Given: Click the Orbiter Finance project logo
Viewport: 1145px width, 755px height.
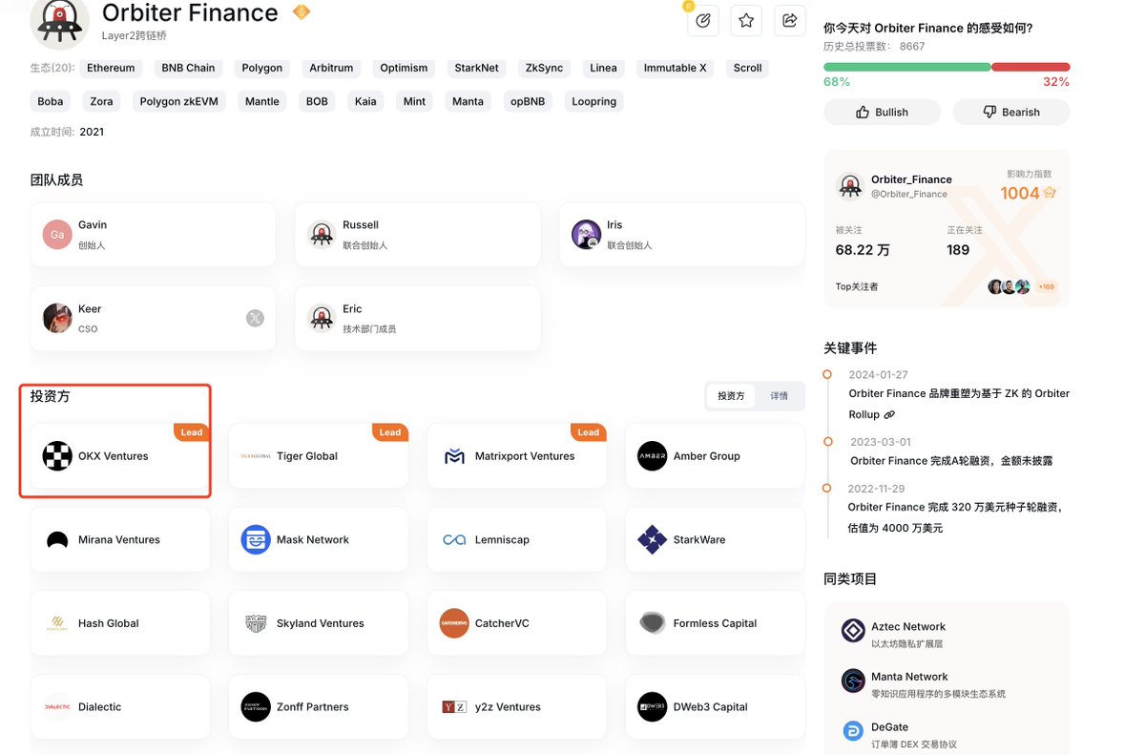Looking at the screenshot, I should [60, 21].
